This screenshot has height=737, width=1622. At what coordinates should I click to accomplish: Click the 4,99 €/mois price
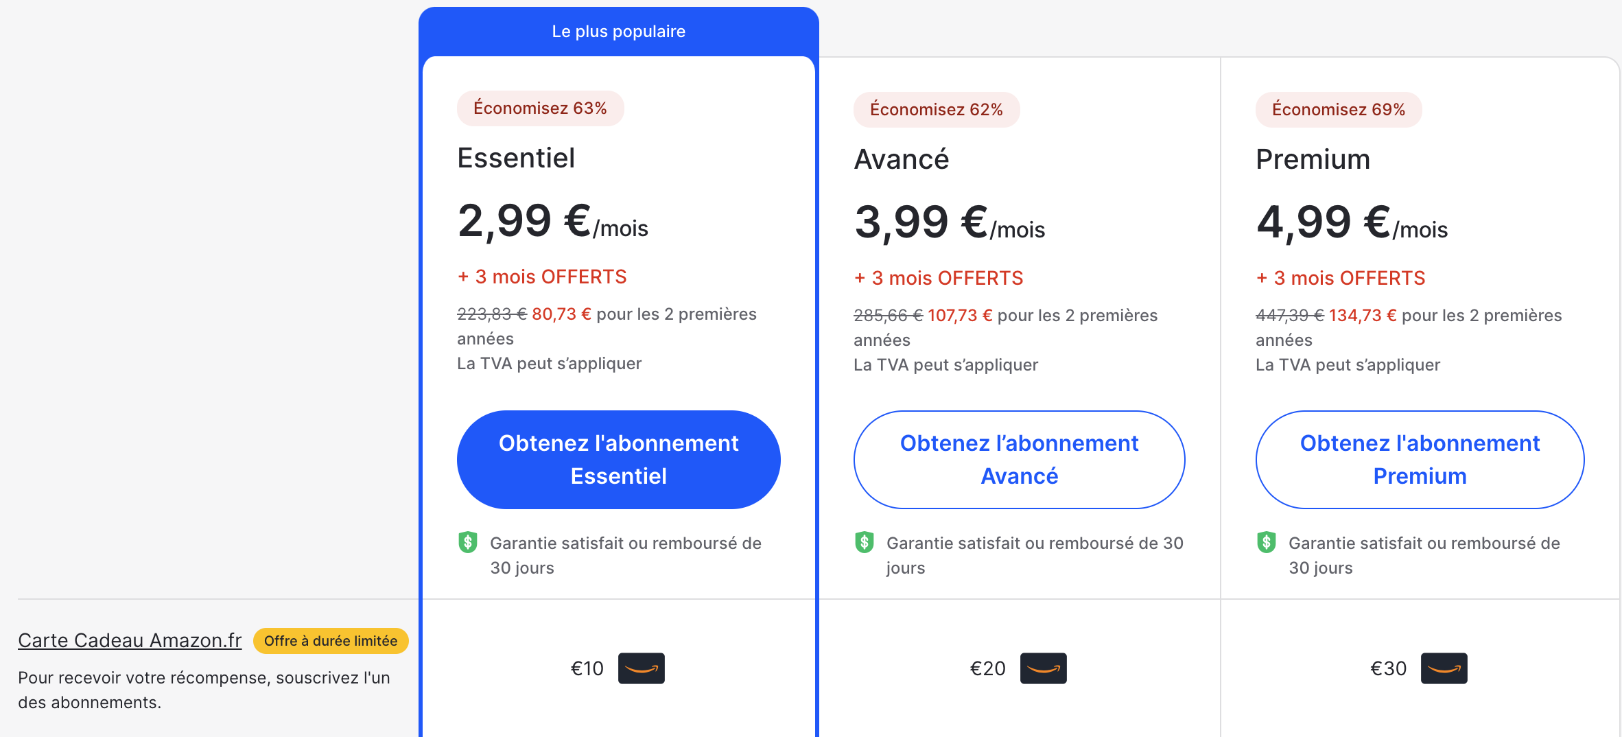tap(1352, 222)
